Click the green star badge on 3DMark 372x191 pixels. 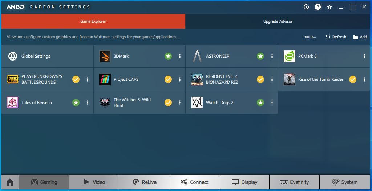click(x=168, y=56)
